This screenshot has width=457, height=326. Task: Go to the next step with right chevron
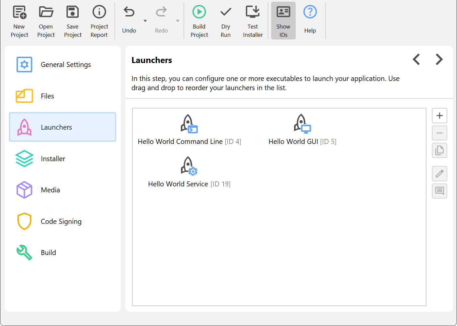(x=439, y=59)
